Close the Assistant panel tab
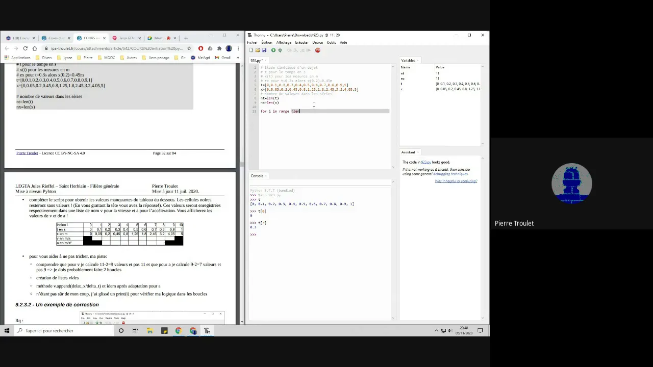The height and width of the screenshot is (367, 653). tap(418, 152)
